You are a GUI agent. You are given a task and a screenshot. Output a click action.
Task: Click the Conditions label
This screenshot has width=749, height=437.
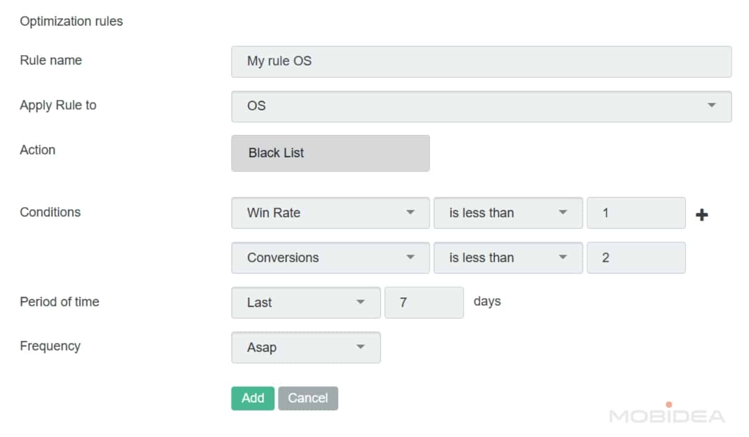coord(50,212)
